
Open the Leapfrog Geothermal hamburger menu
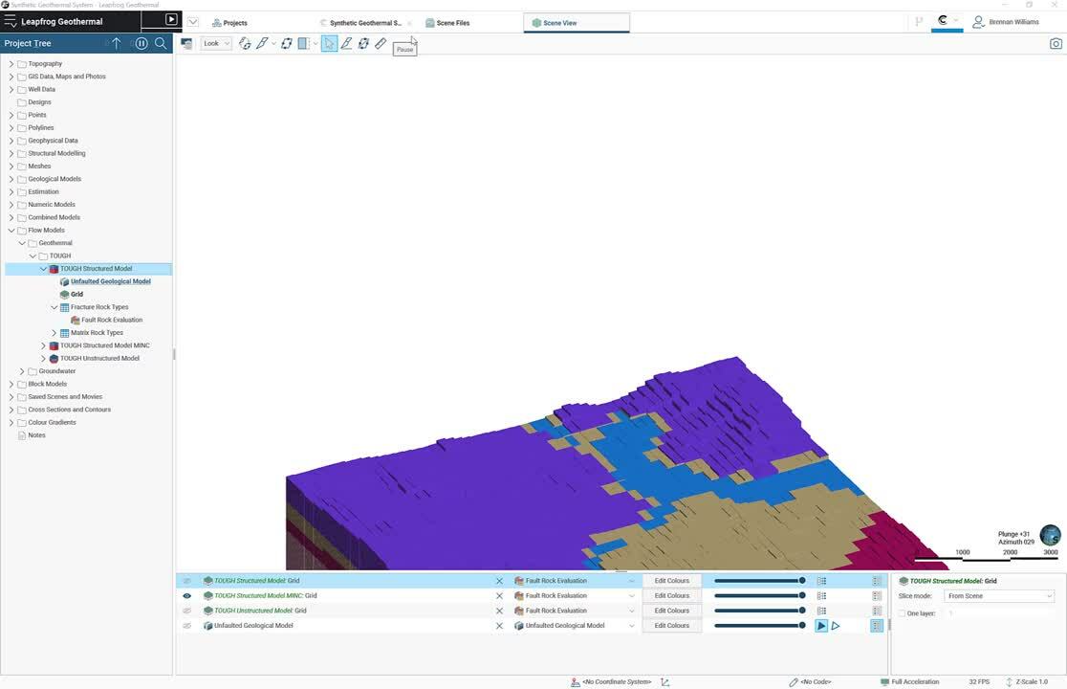click(11, 21)
